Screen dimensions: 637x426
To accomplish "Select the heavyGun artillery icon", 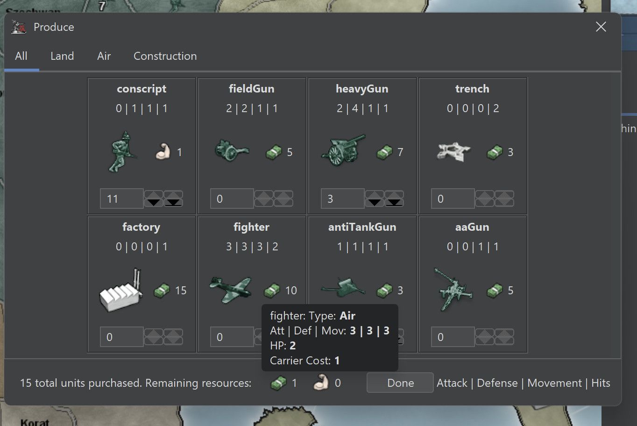I will [x=343, y=150].
